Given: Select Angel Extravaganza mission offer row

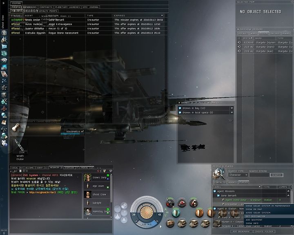Looking at the screenshot, I should tap(87, 24).
